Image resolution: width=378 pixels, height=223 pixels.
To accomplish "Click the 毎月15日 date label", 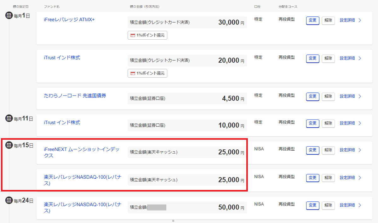I will point(23,145).
